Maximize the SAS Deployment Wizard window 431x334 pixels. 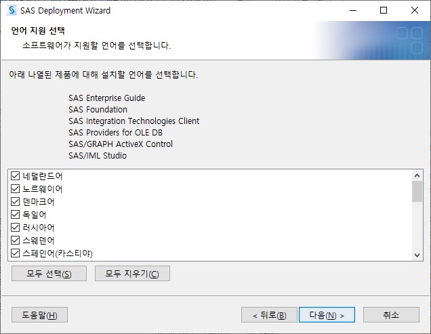[384, 10]
